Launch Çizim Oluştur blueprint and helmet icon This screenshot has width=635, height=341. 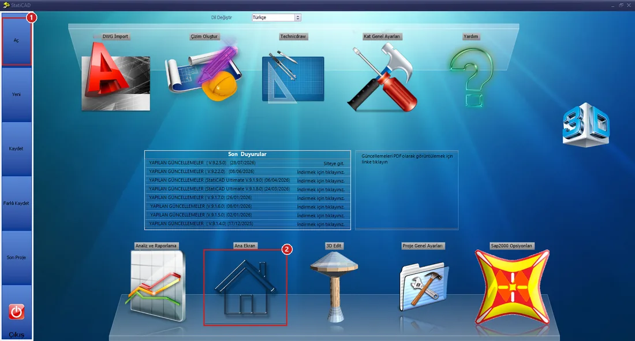pyautogui.click(x=204, y=69)
